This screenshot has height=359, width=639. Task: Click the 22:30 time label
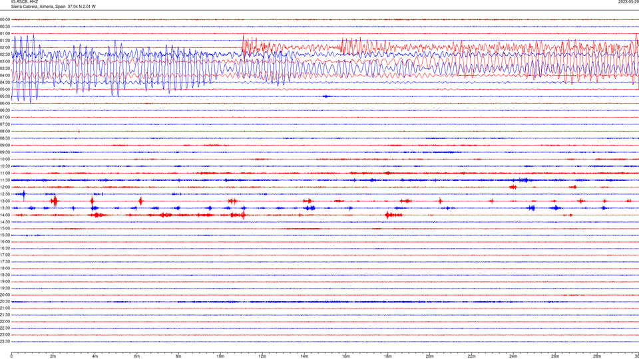click(5, 328)
